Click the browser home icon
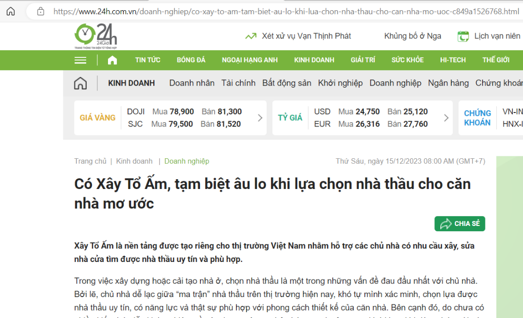Image resolution: width=523 pixels, height=318 pixels. [11, 11]
